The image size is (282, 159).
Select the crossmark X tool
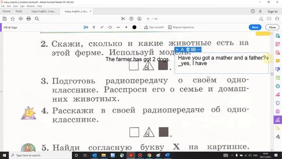[x=94, y=27]
